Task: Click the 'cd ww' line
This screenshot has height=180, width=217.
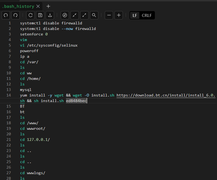Action: tap(26, 73)
